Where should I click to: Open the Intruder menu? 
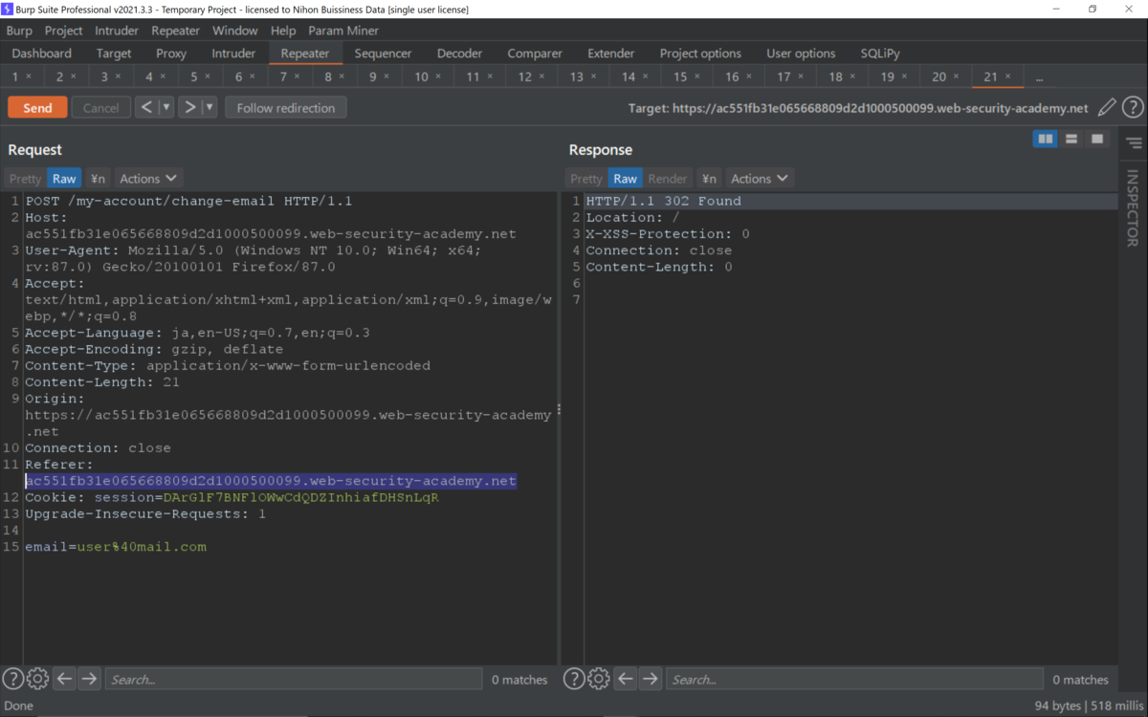click(x=117, y=31)
